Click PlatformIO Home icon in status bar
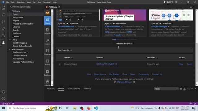This screenshot has height=111, width=198. click(13, 104)
